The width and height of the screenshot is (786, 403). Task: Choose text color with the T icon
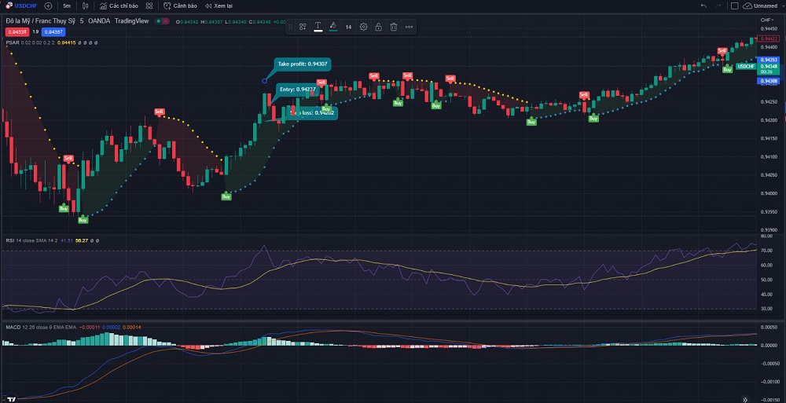click(318, 27)
